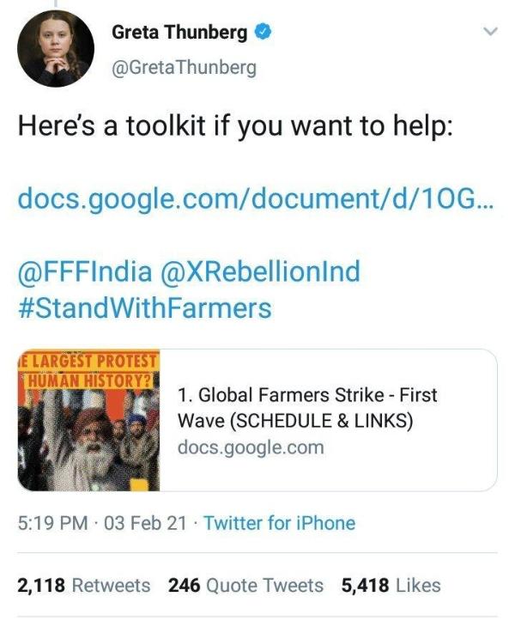The image size is (515, 627).
Task: Open the Greta Thunberg display name
Action: [x=179, y=33]
